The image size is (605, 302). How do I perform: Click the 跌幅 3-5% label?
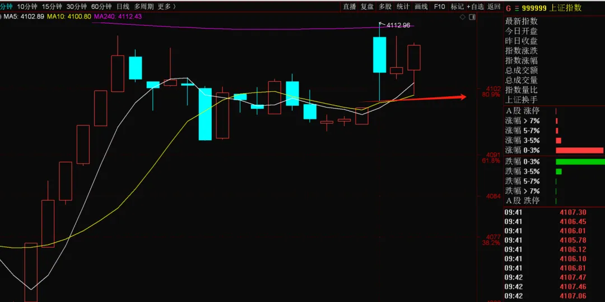pos(523,171)
